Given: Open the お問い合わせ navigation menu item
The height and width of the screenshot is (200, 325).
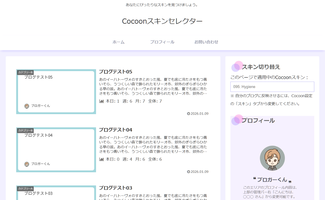Looking at the screenshot, I should [206, 42].
